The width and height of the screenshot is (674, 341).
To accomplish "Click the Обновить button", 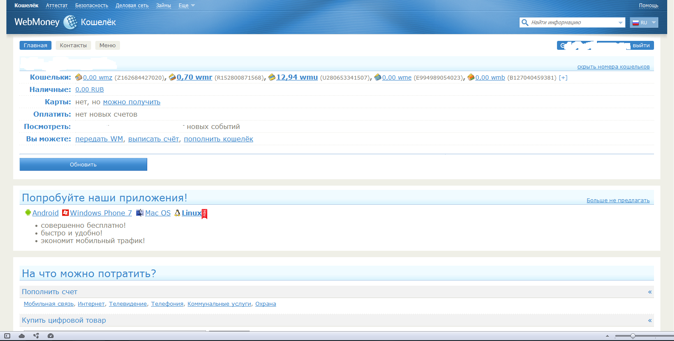I will point(83,164).
